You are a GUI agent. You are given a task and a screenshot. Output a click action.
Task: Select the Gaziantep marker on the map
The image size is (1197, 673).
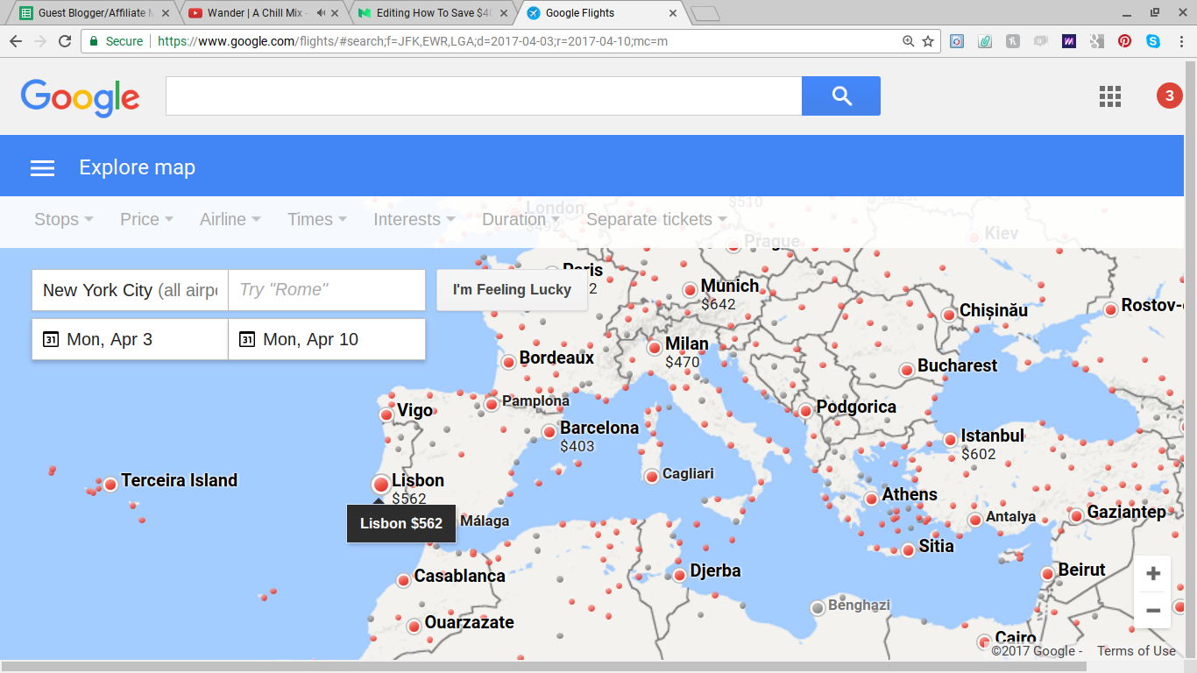[1076, 516]
